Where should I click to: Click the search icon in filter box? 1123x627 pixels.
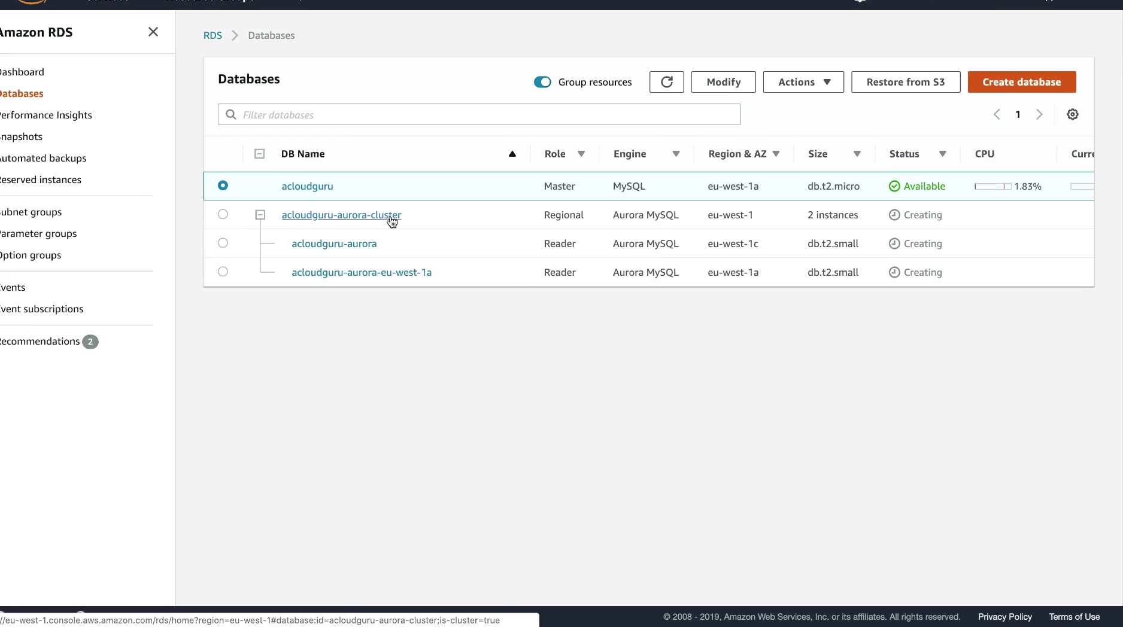[x=230, y=114]
